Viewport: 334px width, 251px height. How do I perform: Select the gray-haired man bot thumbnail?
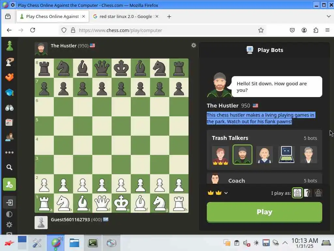tap(309, 155)
